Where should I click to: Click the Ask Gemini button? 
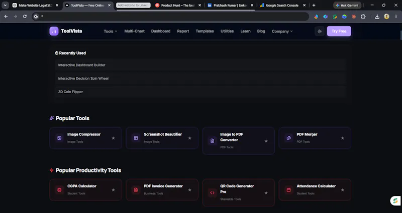(x=347, y=5)
